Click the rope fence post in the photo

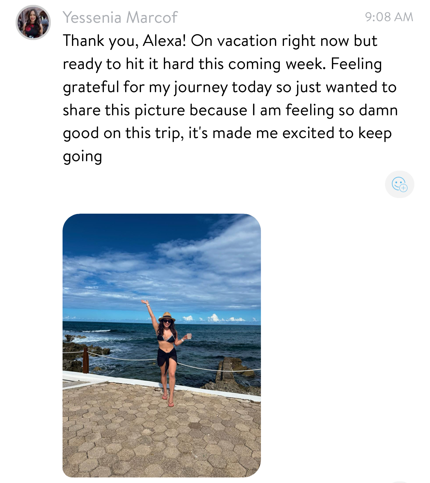click(86, 360)
